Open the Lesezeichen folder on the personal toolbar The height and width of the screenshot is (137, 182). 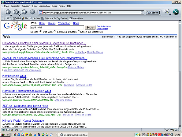click(76, 18)
